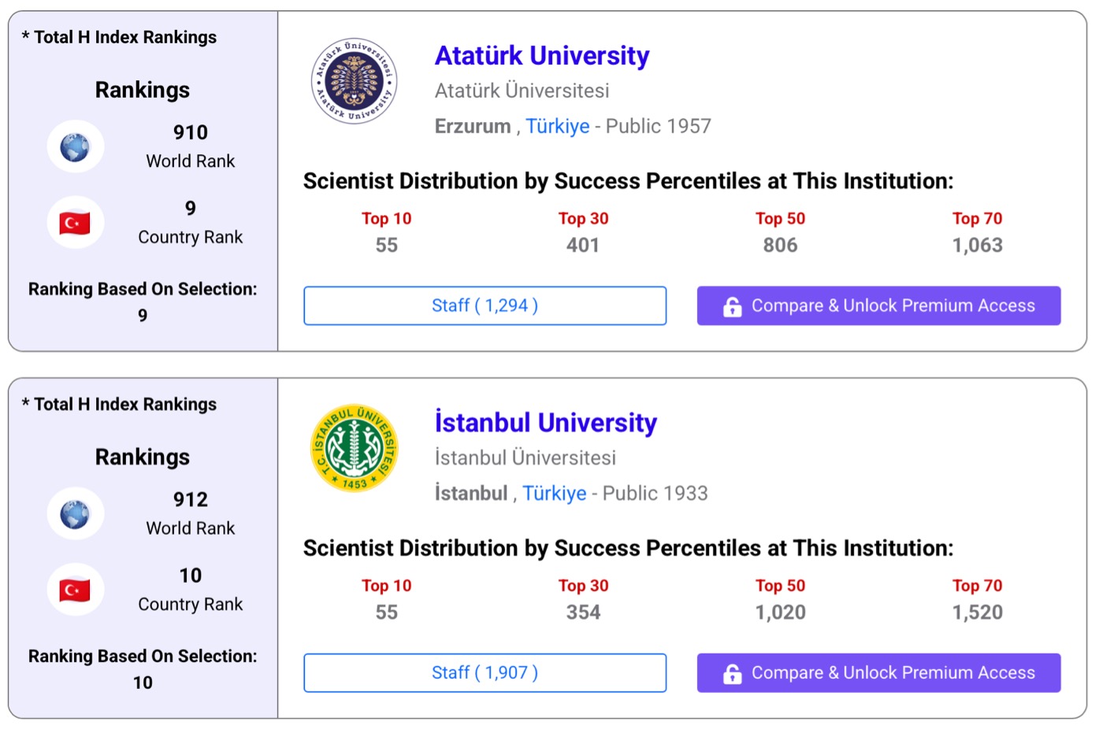Select Top 50 value 806 for Atatürk
1095x733 pixels.
pos(780,246)
